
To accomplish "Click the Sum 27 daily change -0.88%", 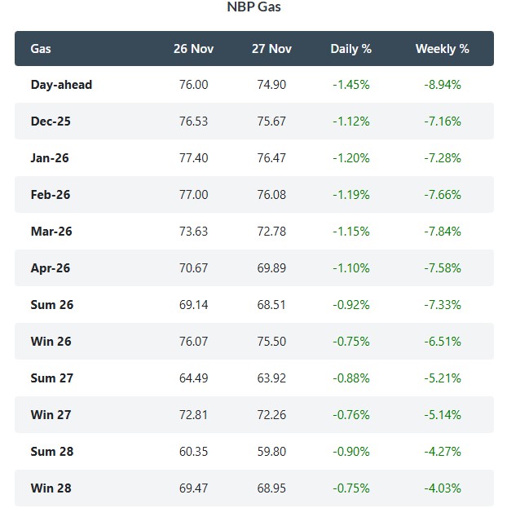I will point(350,378).
